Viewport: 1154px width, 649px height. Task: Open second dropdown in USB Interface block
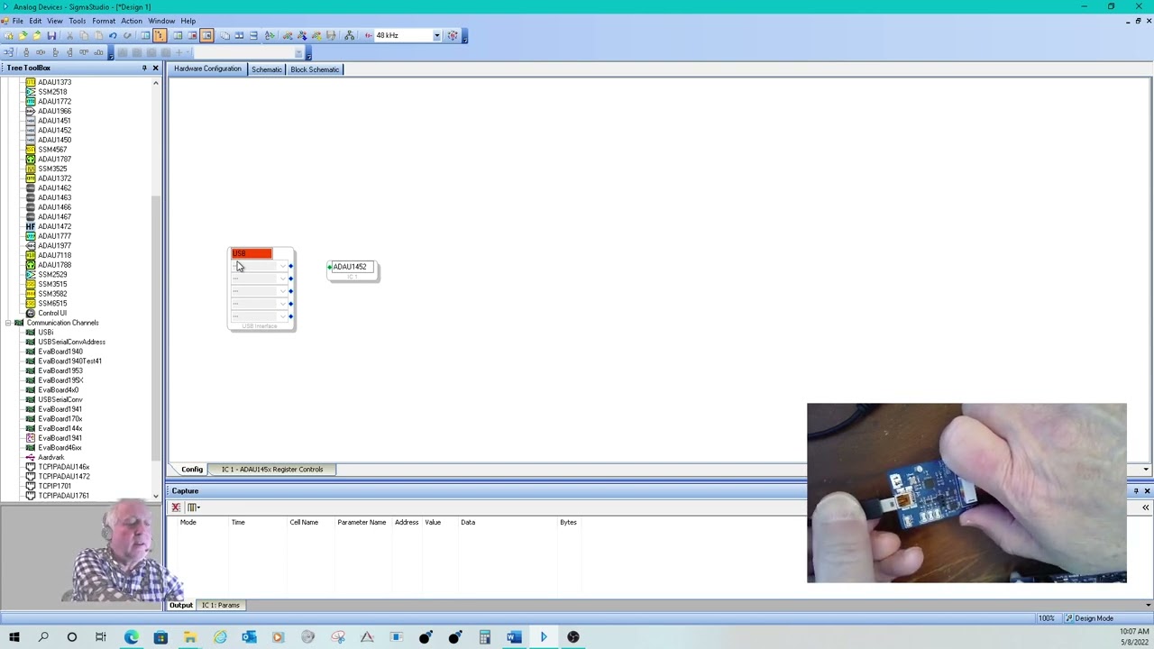[x=282, y=279]
